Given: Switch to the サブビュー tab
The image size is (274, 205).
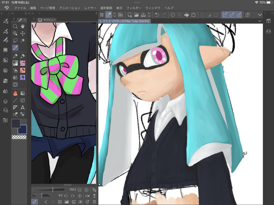Looking at the screenshot, I should (x=47, y=20).
